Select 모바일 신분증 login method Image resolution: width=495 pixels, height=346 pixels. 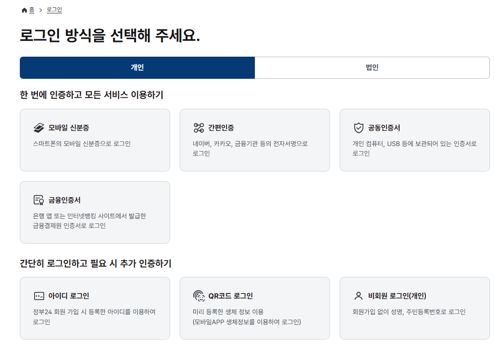pos(94,140)
